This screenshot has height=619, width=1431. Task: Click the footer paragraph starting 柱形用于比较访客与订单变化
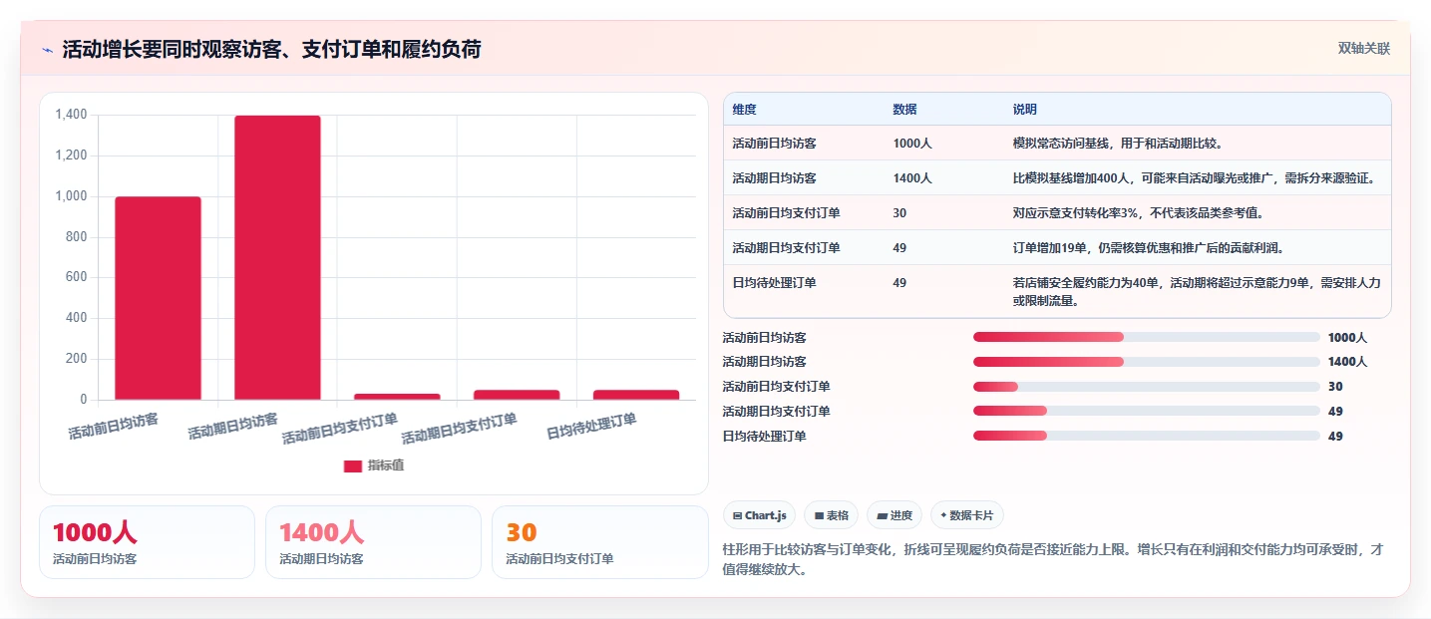1053,560
